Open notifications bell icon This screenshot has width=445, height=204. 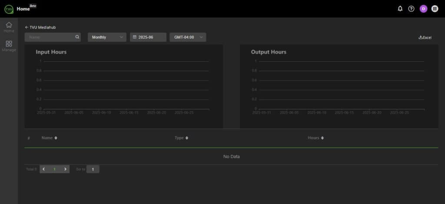point(400,9)
